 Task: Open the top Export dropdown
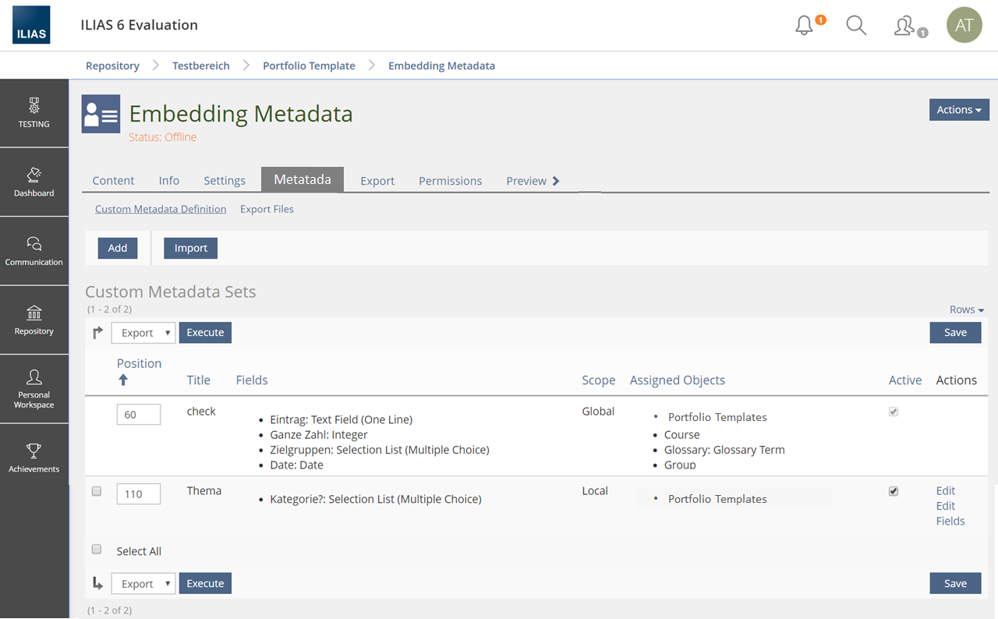click(143, 333)
